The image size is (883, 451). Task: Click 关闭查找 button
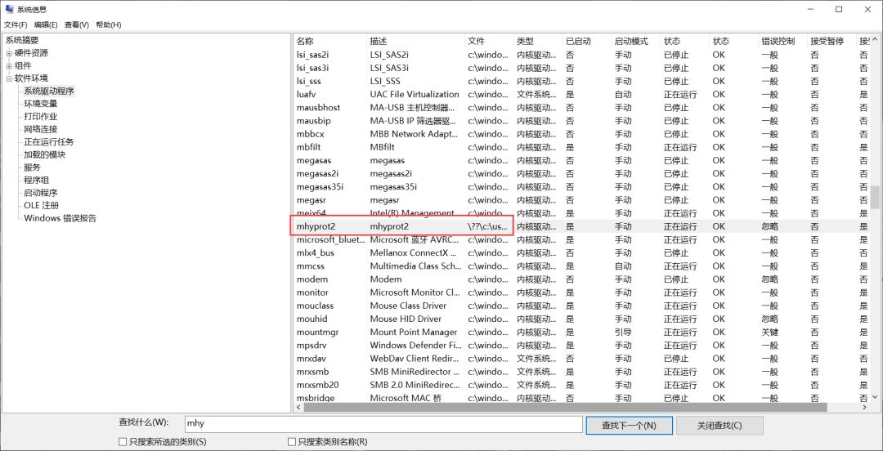pyautogui.click(x=719, y=425)
